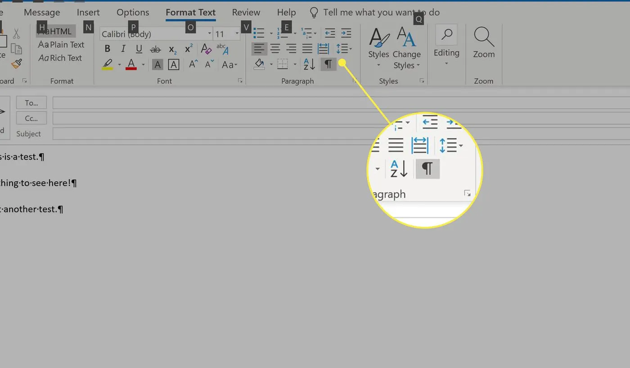The width and height of the screenshot is (630, 368).
Task: Open the Sort tool in the Paragraph group
Action: coord(308,64)
